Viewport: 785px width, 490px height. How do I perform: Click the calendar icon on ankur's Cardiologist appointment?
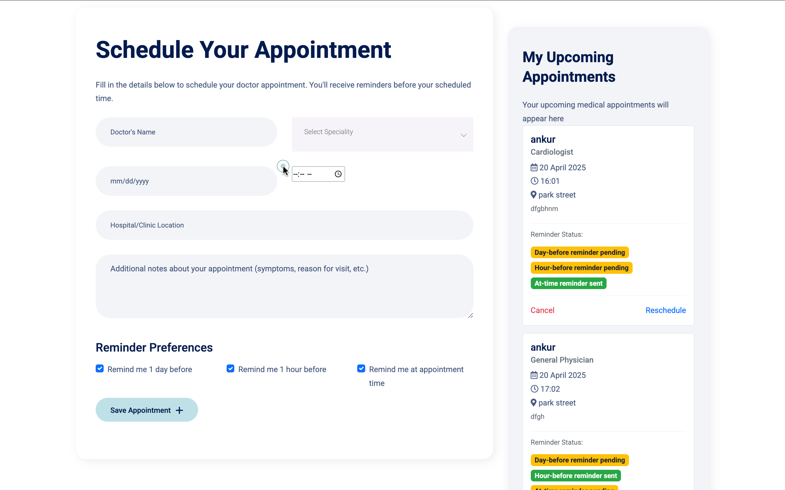[534, 167]
